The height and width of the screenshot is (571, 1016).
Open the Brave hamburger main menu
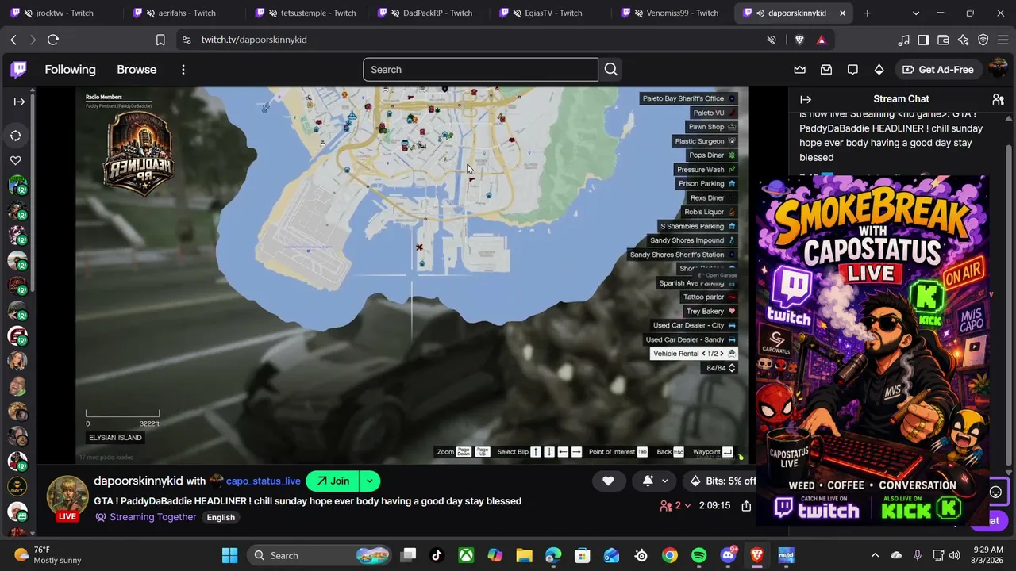point(1003,40)
